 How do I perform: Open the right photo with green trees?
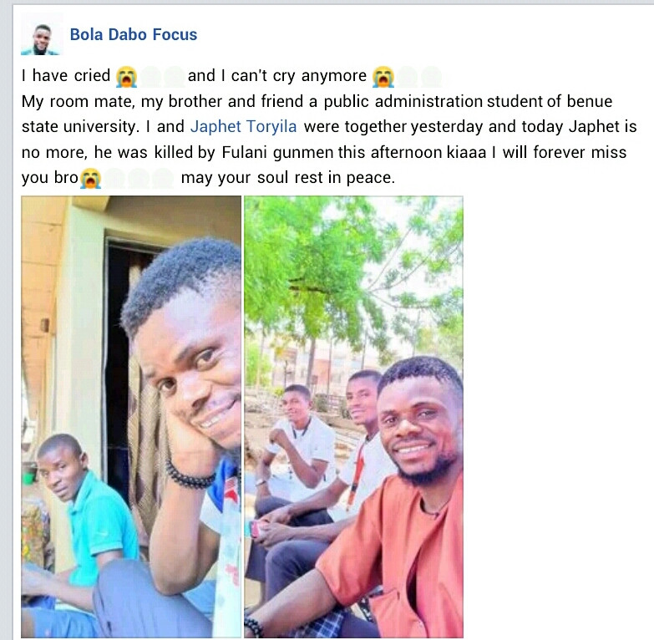point(353,416)
